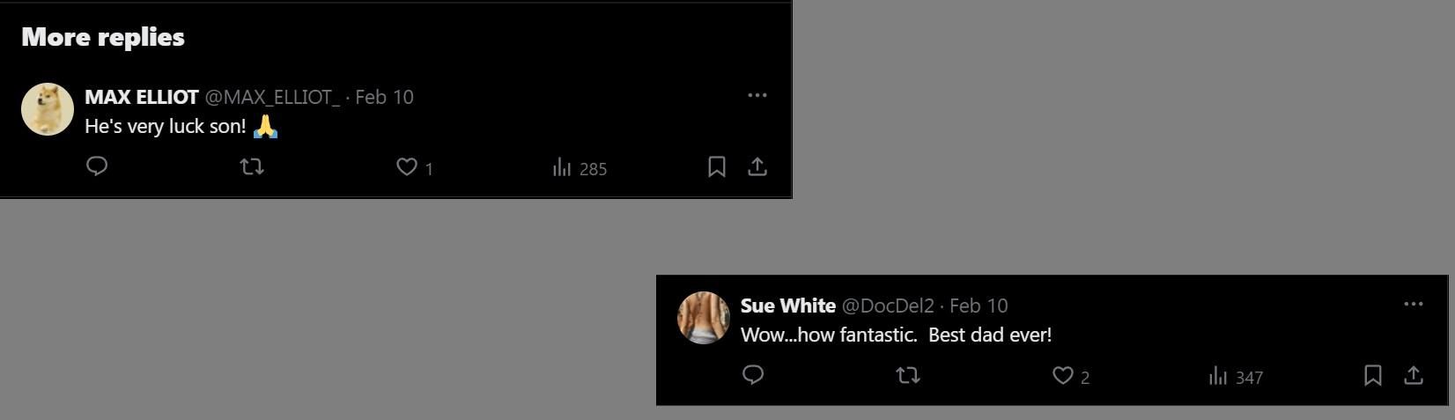
Task: Open MAX ELLIOT display name link
Action: tap(142, 97)
